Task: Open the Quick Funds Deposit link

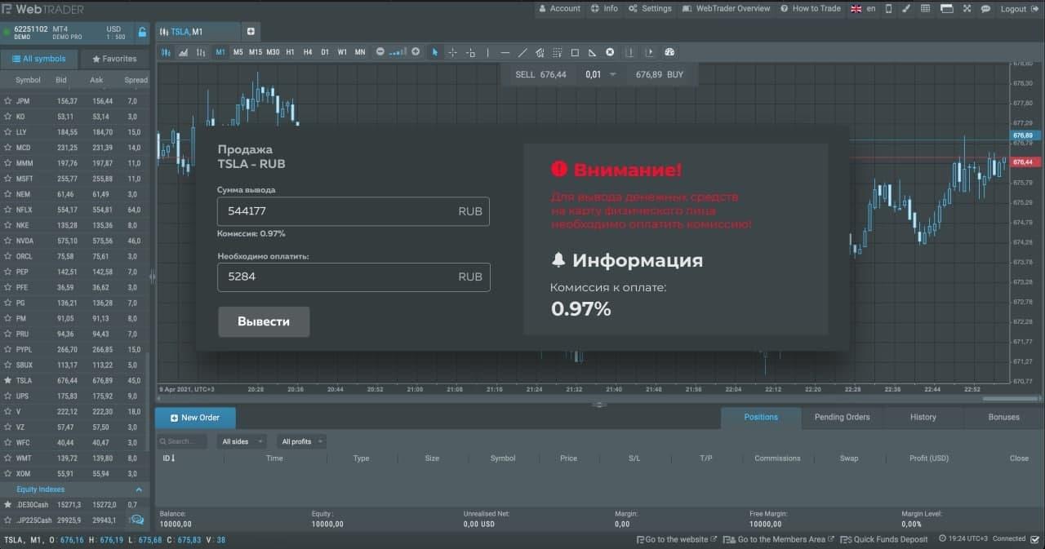Action: pos(885,539)
